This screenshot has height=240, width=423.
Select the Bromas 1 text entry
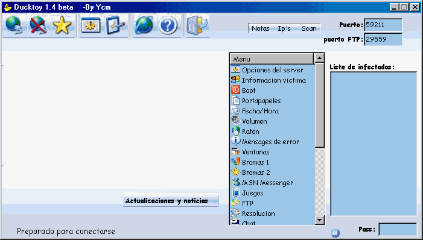pyautogui.click(x=255, y=162)
